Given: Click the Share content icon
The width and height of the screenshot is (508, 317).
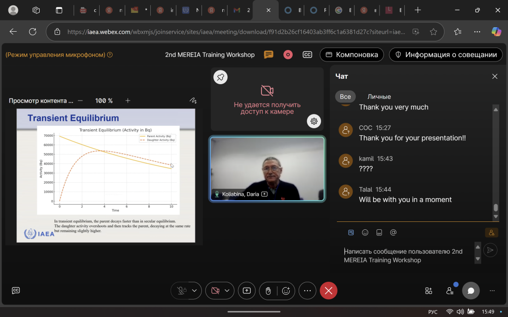Looking at the screenshot, I should pyautogui.click(x=247, y=291).
